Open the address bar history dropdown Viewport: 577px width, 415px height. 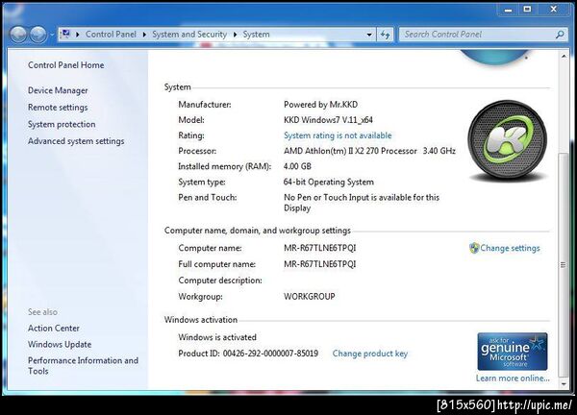369,35
